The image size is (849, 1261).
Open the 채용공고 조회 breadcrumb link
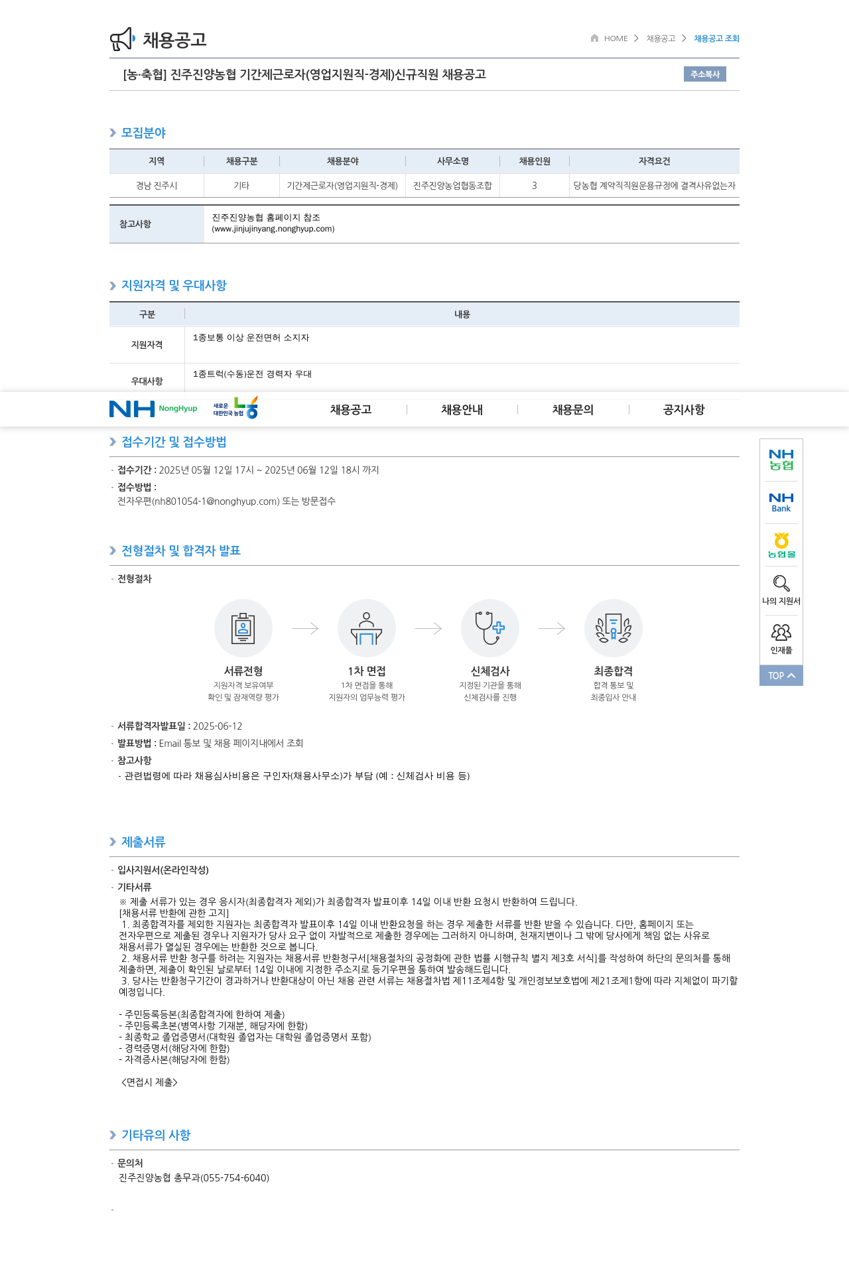coord(716,38)
